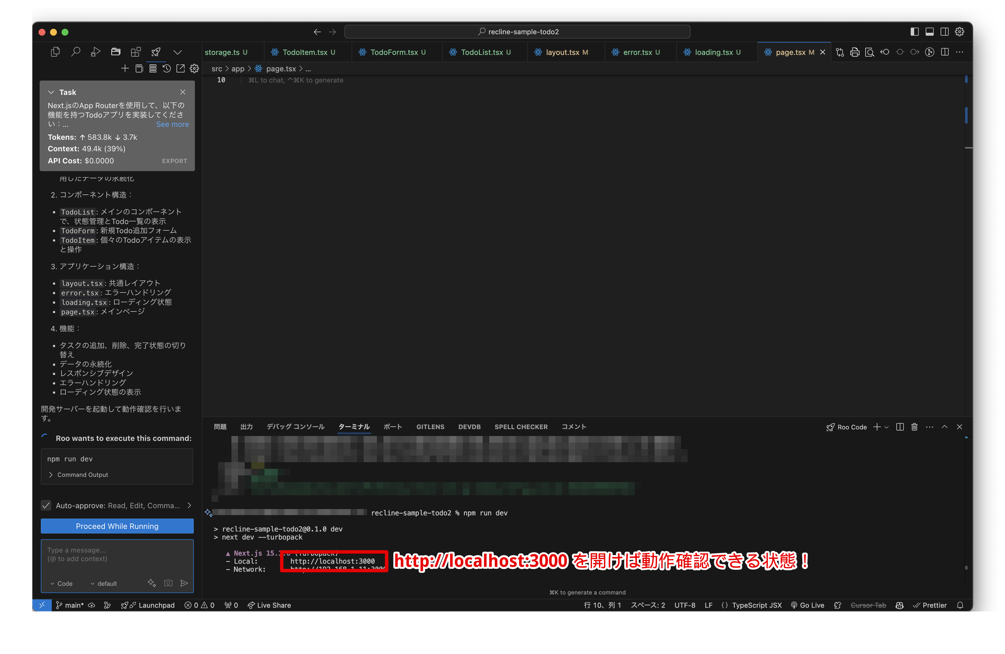Open Roo Code task history
This screenshot has height=654, width=1005.
pyautogui.click(x=167, y=68)
